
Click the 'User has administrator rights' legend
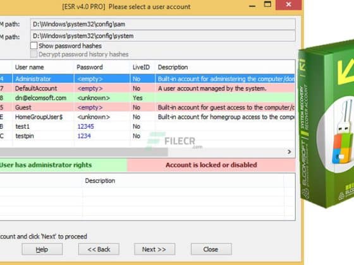click(x=63, y=165)
